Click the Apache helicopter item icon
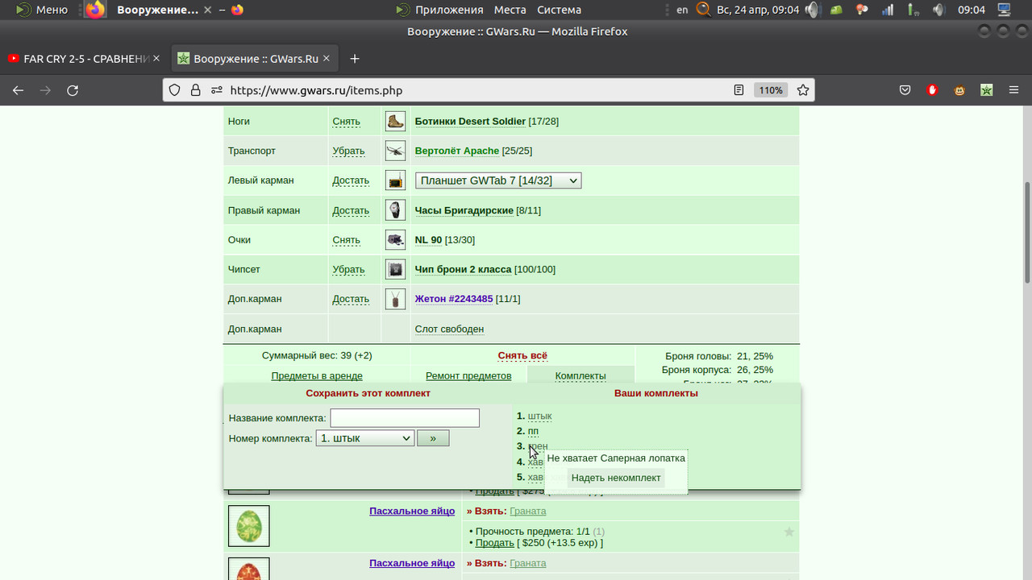This screenshot has width=1032, height=580. [x=395, y=151]
